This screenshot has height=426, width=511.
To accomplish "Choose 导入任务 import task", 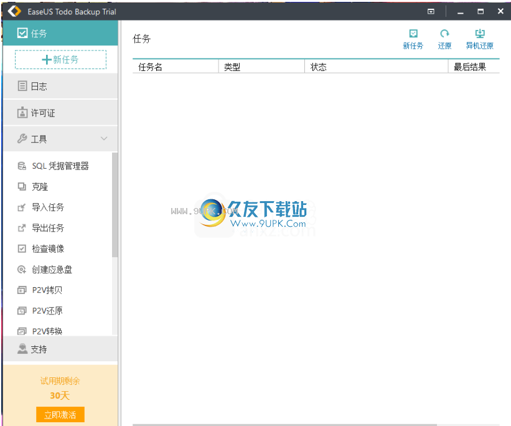I will coord(48,207).
